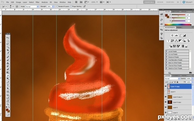Viewport: 194px width, 121px height.
Task: Select the Eyedropper tool
Action: click(x=8, y=53)
